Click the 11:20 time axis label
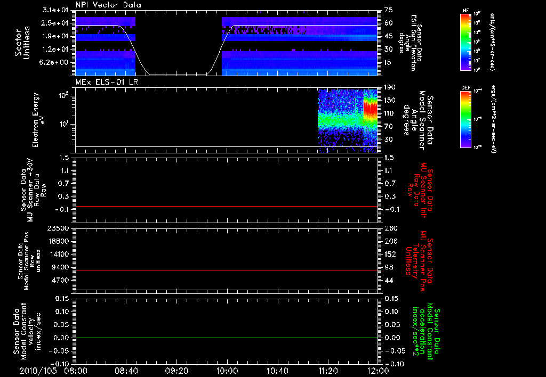 click(x=328, y=371)
